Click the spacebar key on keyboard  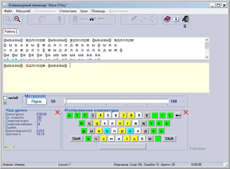pos(123,146)
